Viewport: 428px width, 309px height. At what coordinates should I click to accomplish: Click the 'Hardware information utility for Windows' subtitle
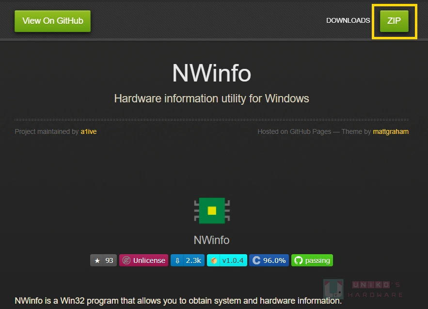(211, 98)
